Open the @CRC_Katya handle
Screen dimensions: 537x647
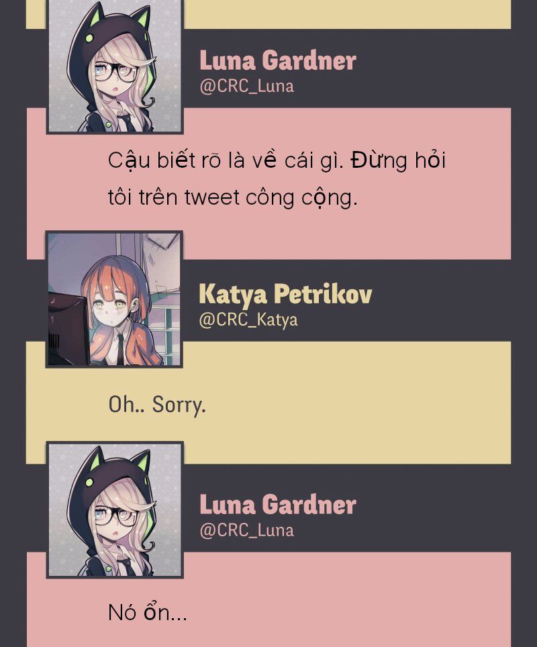(248, 320)
